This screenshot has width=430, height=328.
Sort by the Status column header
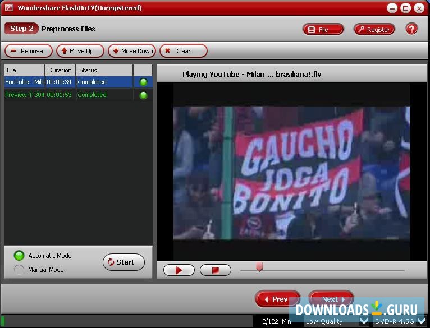104,70
